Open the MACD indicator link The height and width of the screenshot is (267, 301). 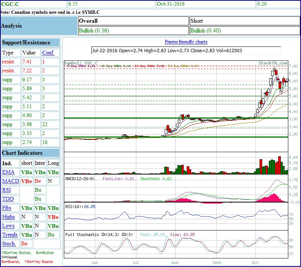coord(10,181)
